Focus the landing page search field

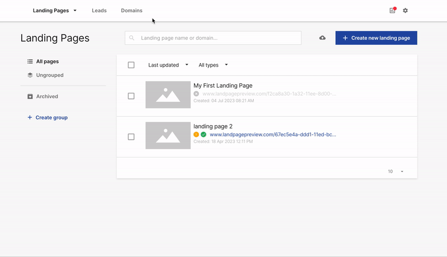[x=218, y=38]
